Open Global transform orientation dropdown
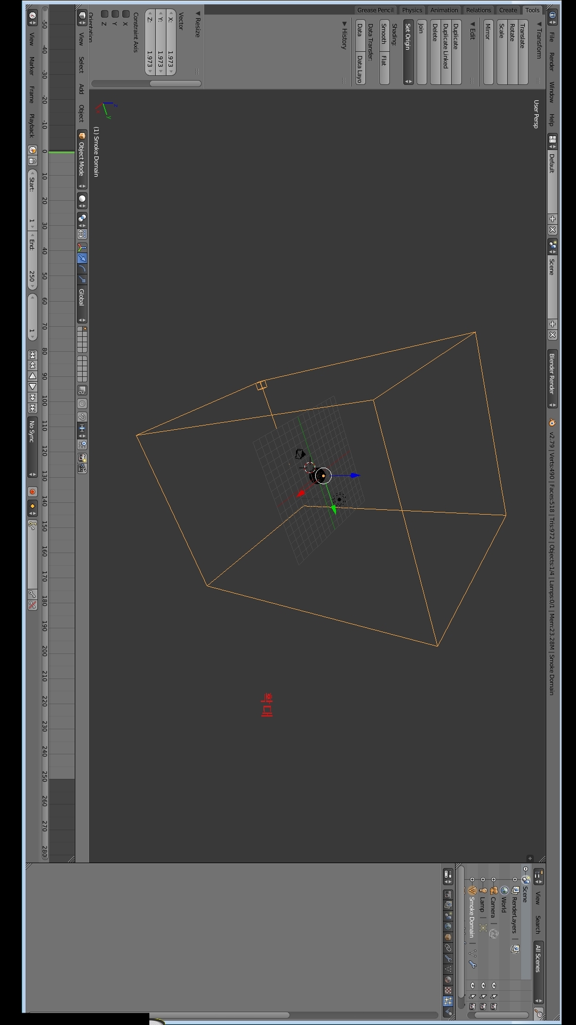Viewport: 576px width, 1025px height. 82,303
